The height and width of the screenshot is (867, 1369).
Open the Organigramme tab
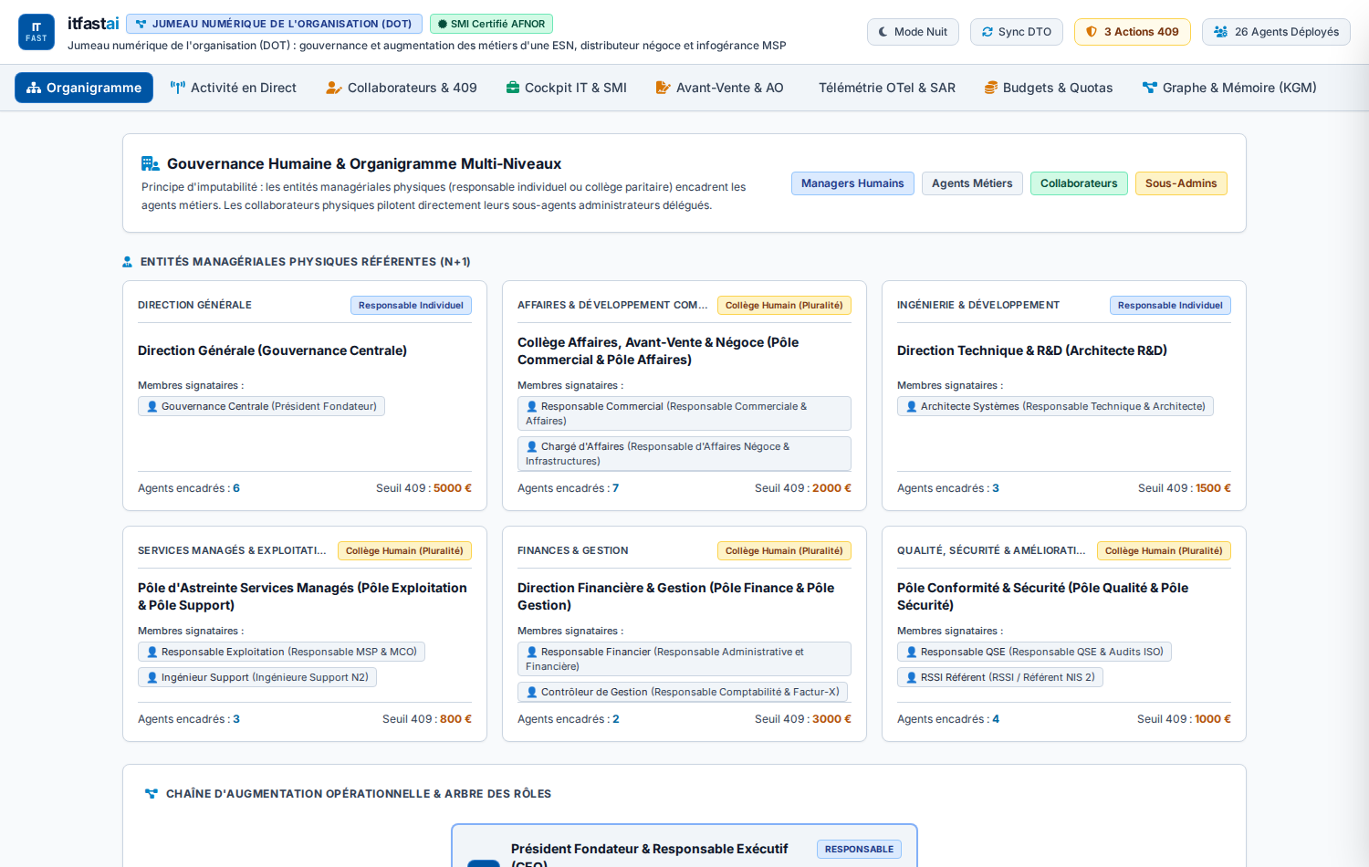click(x=84, y=88)
